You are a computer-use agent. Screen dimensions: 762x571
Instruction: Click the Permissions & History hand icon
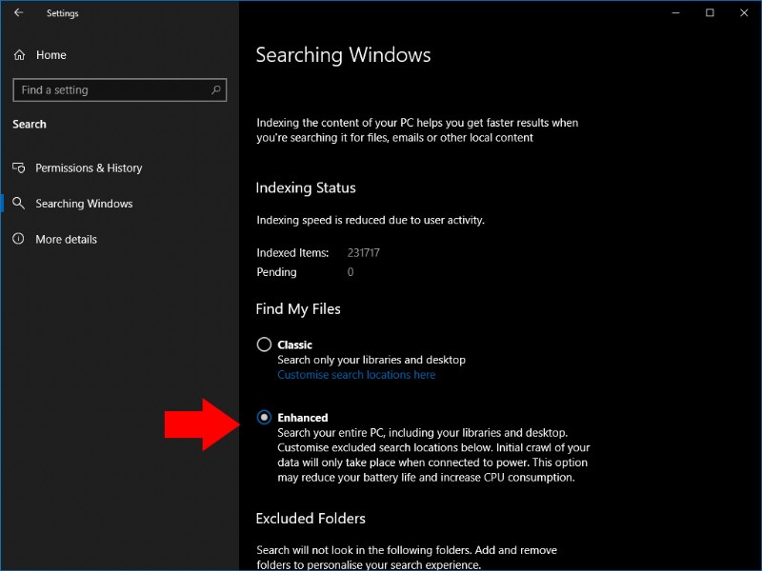(x=19, y=167)
